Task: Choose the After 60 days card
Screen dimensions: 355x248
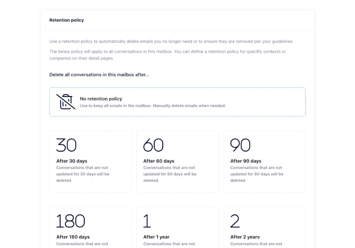Action: point(177,162)
